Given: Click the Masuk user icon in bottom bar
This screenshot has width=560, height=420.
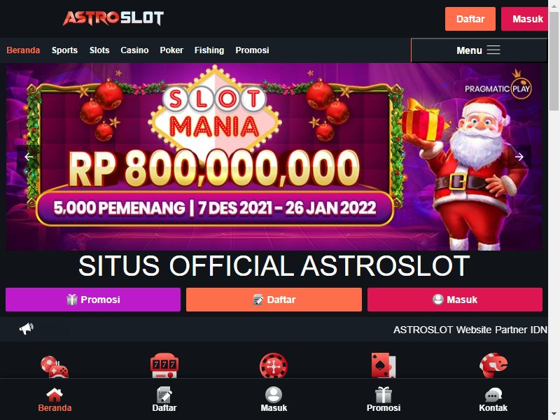Looking at the screenshot, I should tap(274, 395).
